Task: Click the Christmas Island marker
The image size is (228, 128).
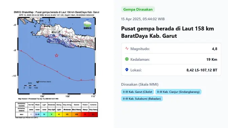Action: (x=38, y=82)
